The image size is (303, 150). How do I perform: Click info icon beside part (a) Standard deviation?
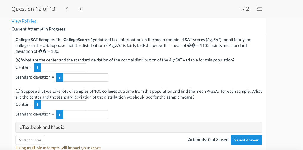tap(59, 77)
